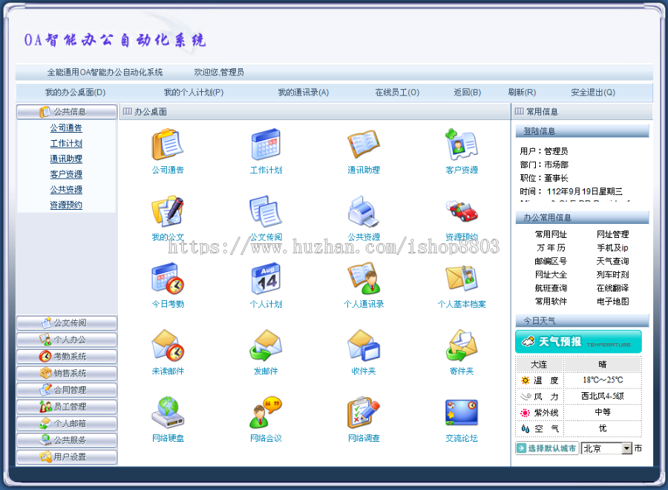668x490 pixels.
Task: Expand the 公共服务 sidebar section
Action: coord(67,440)
